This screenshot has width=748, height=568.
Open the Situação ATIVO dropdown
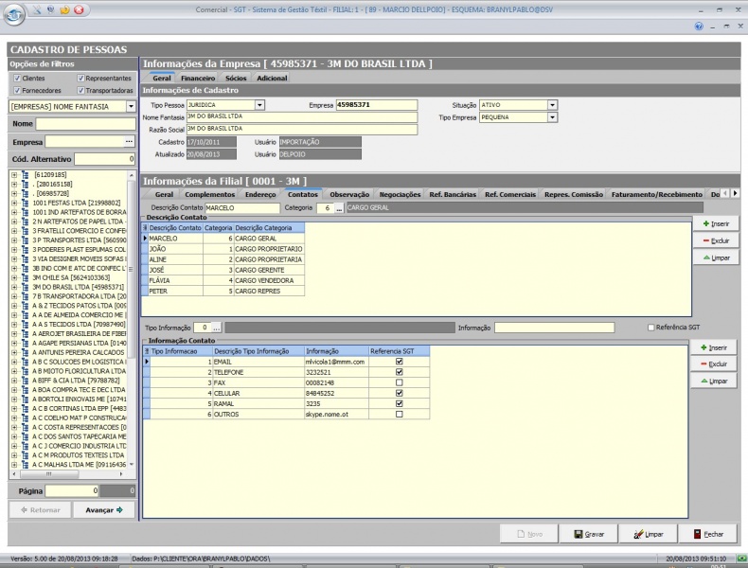coord(552,105)
